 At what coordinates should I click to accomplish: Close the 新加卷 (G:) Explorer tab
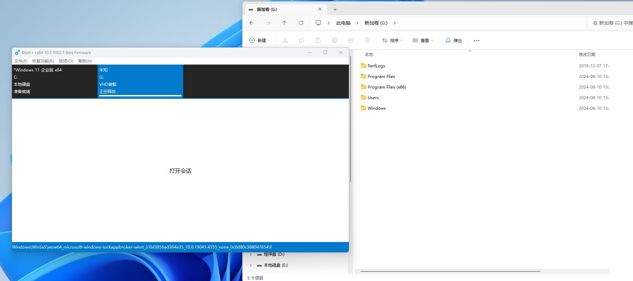[320, 9]
